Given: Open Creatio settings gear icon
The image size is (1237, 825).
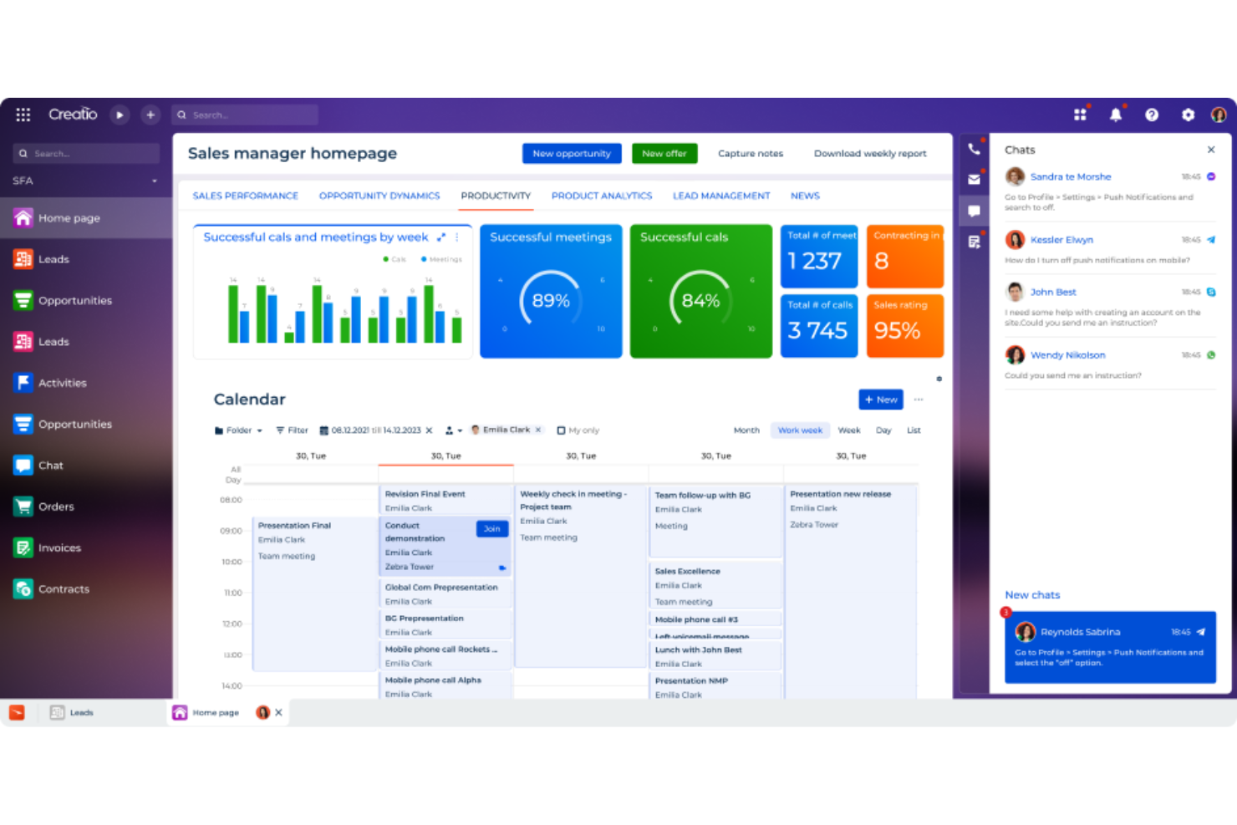Looking at the screenshot, I should 1188,115.
